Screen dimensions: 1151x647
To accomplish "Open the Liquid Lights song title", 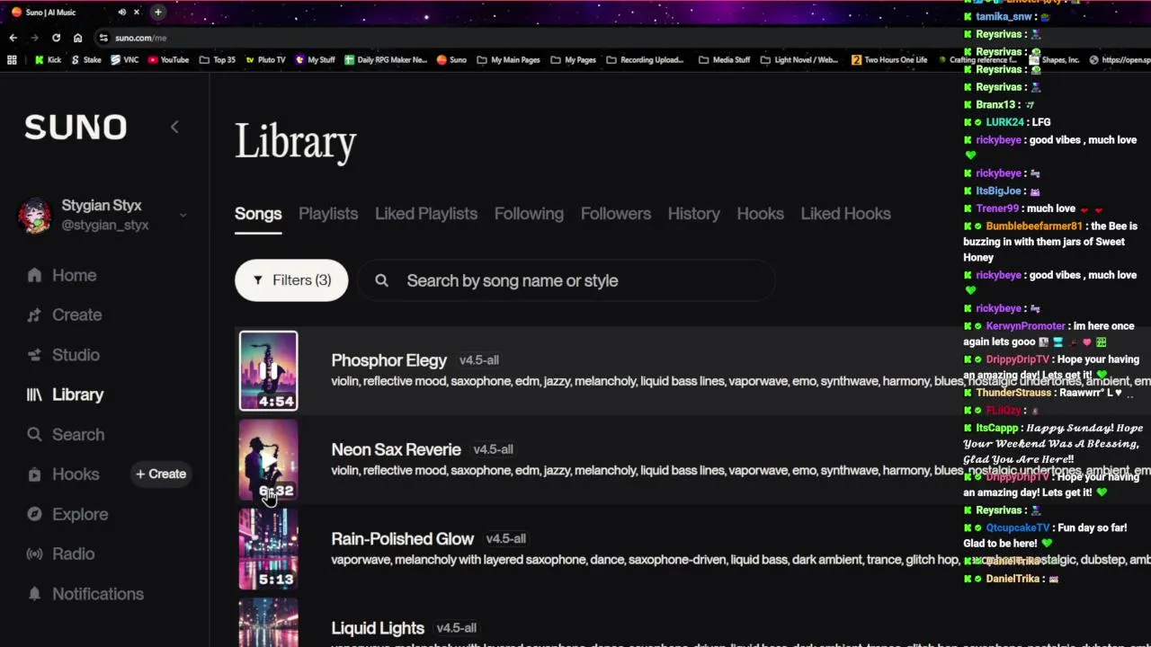I will 378,628.
